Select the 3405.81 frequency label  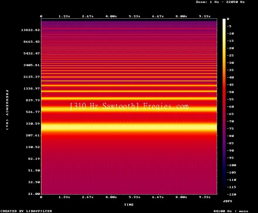(x=32, y=65)
